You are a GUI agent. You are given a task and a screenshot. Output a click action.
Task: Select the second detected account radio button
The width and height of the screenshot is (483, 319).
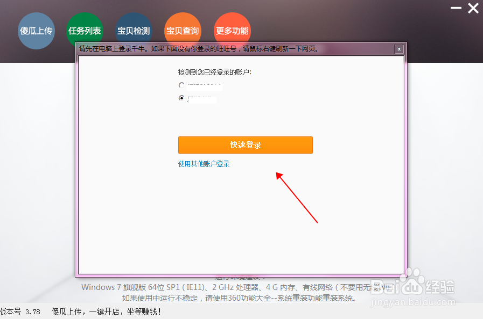coord(181,98)
